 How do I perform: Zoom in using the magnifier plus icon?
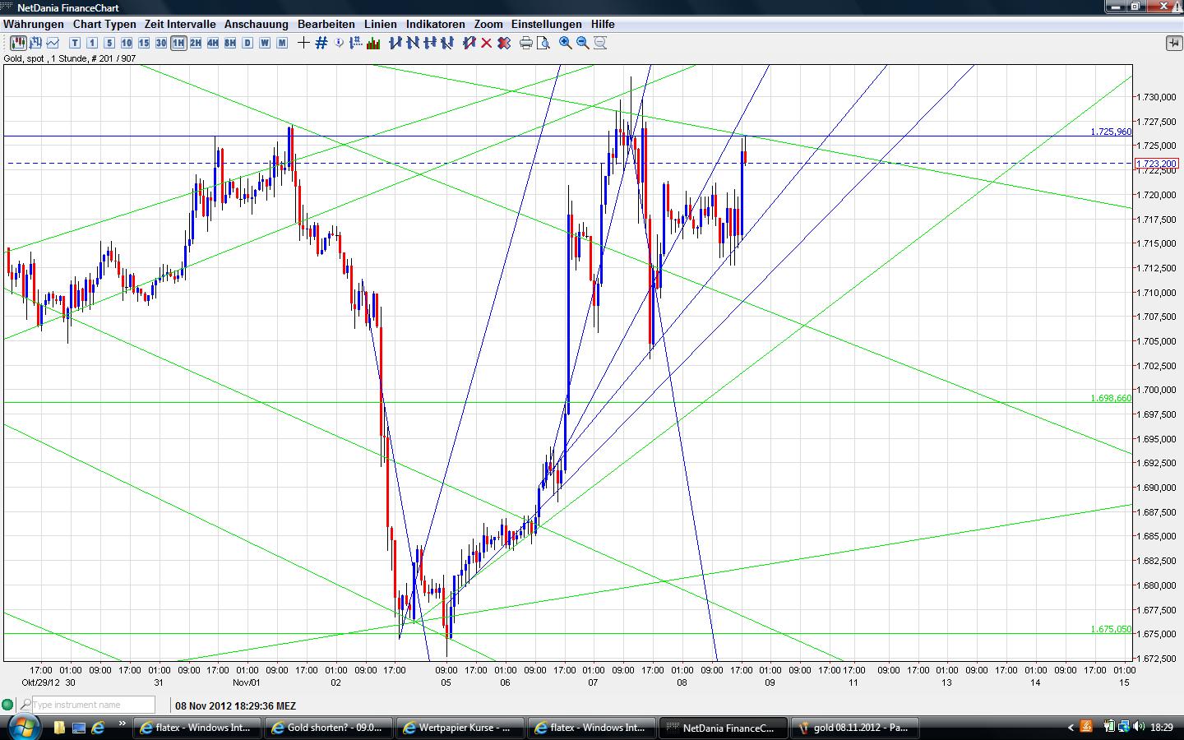click(x=564, y=43)
